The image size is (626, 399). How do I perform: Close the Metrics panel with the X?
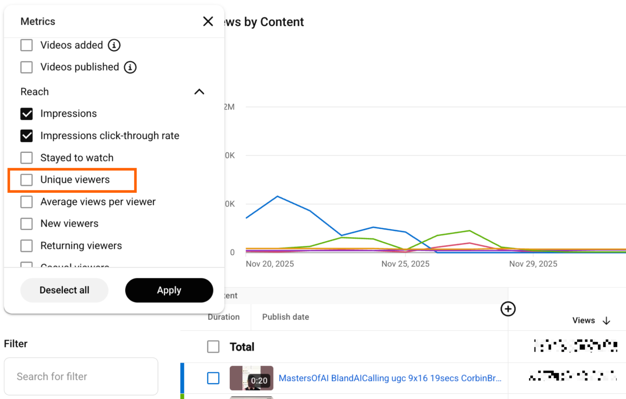coord(208,21)
